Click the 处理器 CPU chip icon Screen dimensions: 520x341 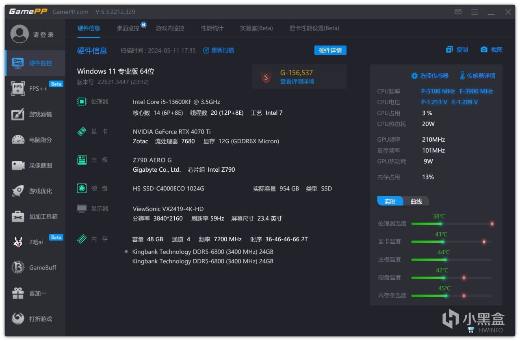82,101
